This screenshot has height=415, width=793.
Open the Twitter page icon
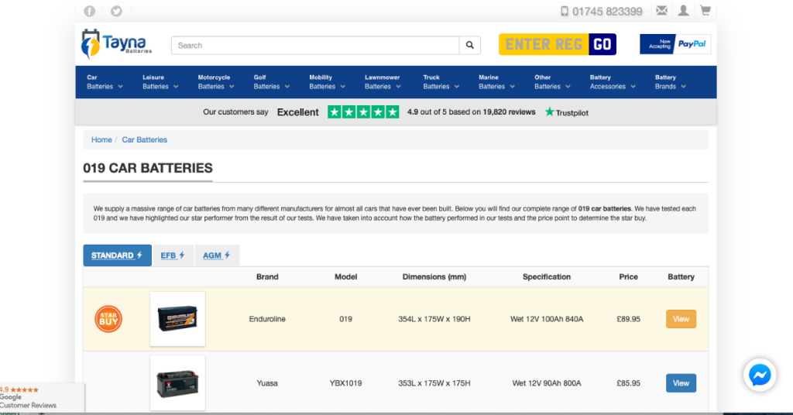tap(116, 11)
